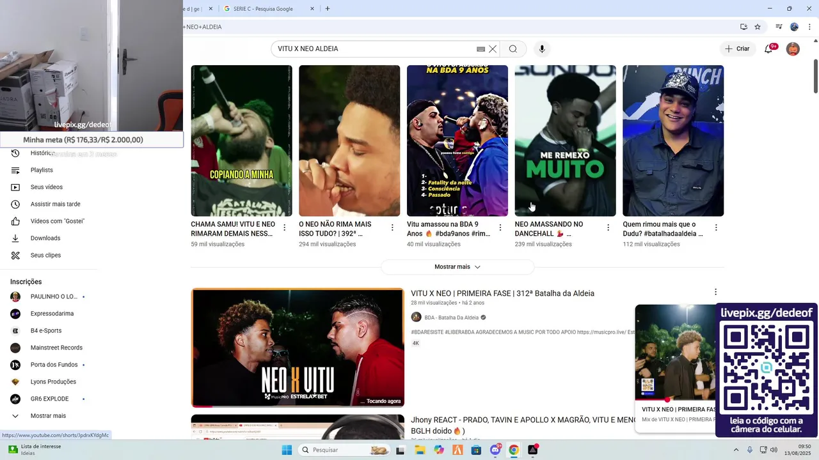
Task: Click the Chrome icon in taskbar
Action: click(514, 450)
